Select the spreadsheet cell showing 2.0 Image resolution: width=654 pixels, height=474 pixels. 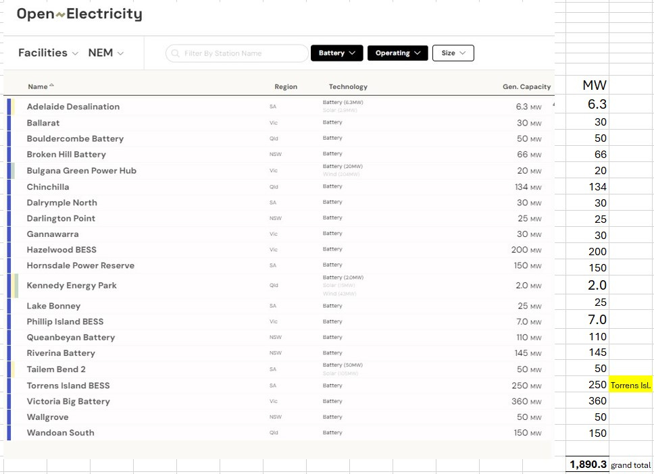click(587, 285)
